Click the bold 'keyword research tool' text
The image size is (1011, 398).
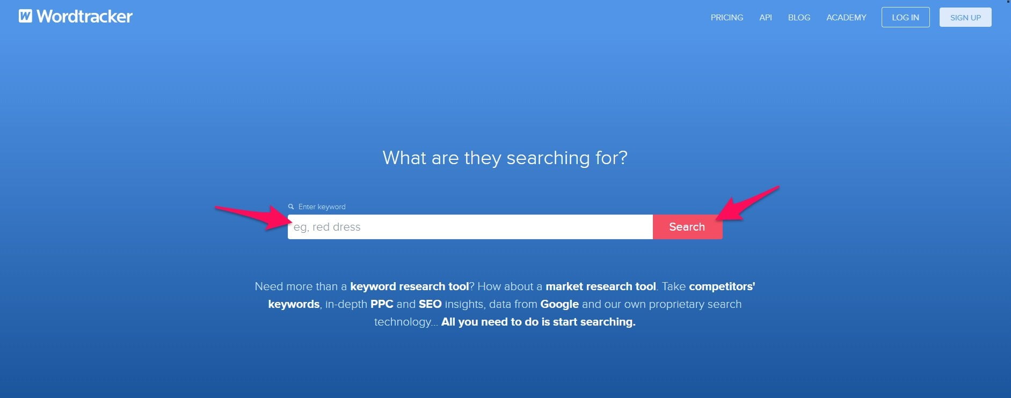tap(410, 286)
